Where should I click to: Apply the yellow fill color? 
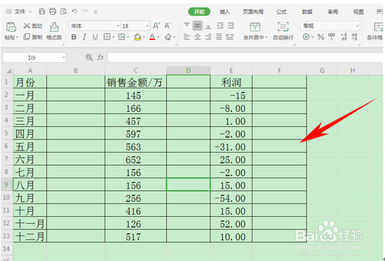137,37
